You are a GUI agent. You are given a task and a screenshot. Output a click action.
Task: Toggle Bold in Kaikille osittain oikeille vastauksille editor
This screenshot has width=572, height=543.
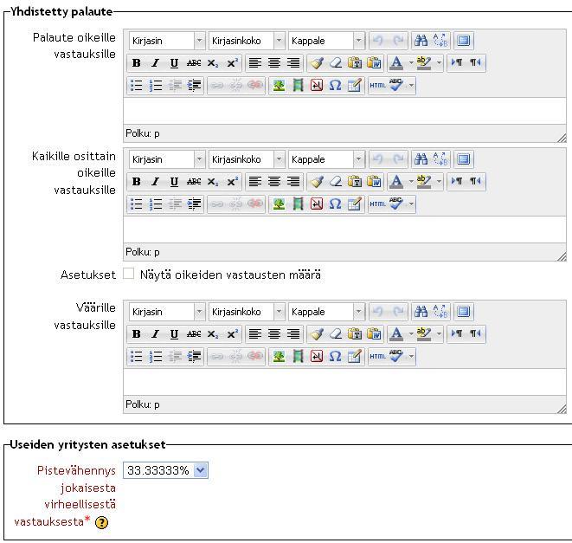coord(137,182)
